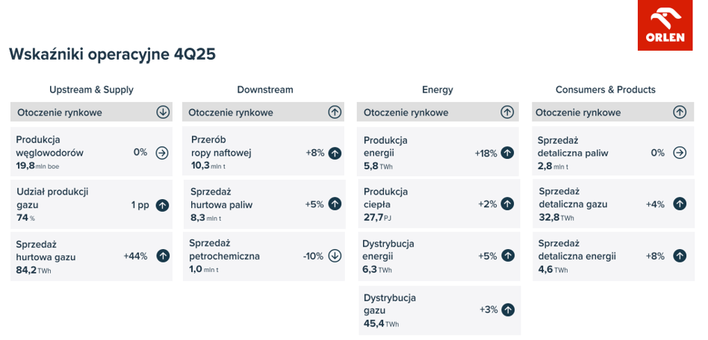This screenshot has height=340, width=708.
Task: Select the Energy column heading
Action: click(x=438, y=89)
